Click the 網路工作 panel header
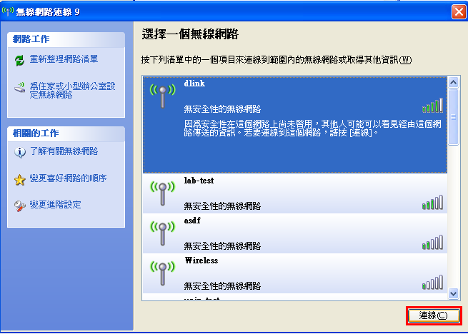 tap(66, 39)
